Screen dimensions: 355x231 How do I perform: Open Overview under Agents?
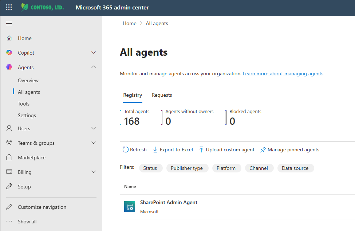28,80
